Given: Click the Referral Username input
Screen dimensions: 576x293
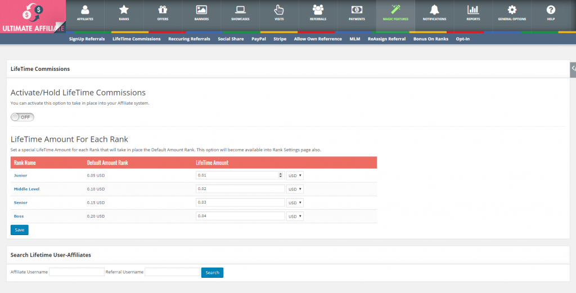Looking at the screenshot, I should (172, 272).
